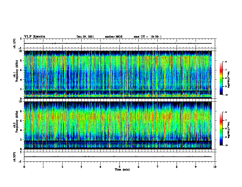Select the log(PSD) label beside ch.2 color bar
242x187 pixels.
point(229,130)
